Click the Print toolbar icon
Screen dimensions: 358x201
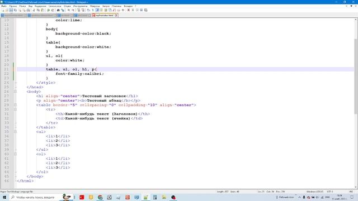point(28,10)
